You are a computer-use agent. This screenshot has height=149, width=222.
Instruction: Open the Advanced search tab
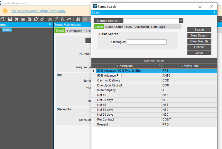(x=142, y=27)
